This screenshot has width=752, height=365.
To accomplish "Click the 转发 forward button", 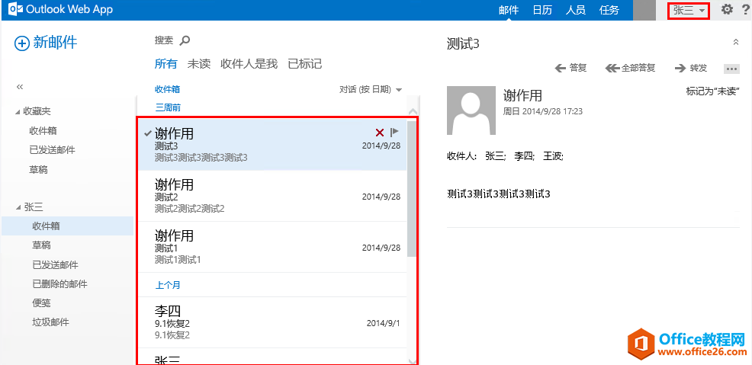I will (x=691, y=68).
